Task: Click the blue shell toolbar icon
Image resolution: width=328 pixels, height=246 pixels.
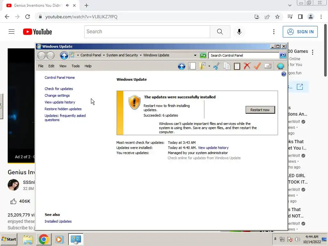Action: [280, 66]
